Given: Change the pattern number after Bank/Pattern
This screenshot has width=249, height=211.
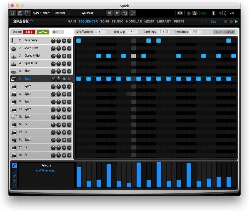Looking at the screenshot, I should point(103,32).
